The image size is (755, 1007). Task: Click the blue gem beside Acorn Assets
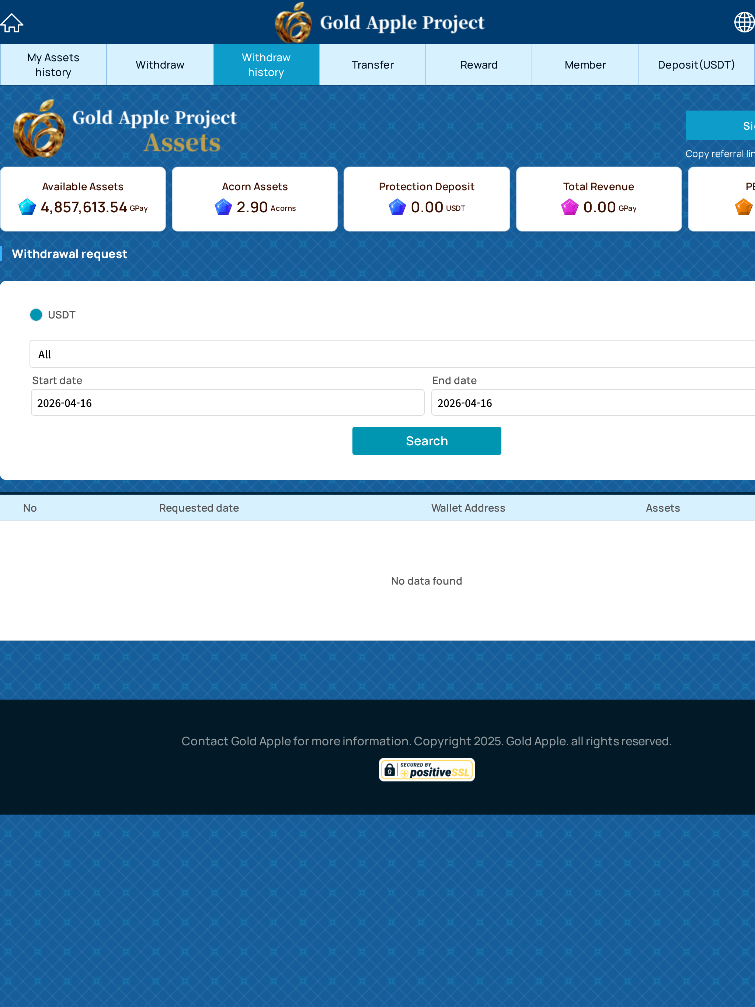click(x=223, y=208)
